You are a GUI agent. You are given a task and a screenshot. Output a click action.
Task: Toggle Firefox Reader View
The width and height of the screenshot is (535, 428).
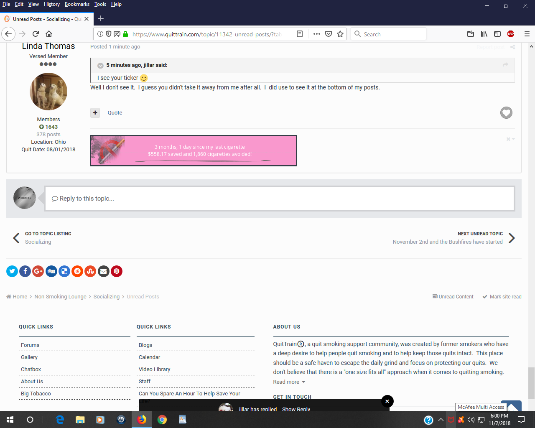[x=300, y=34]
